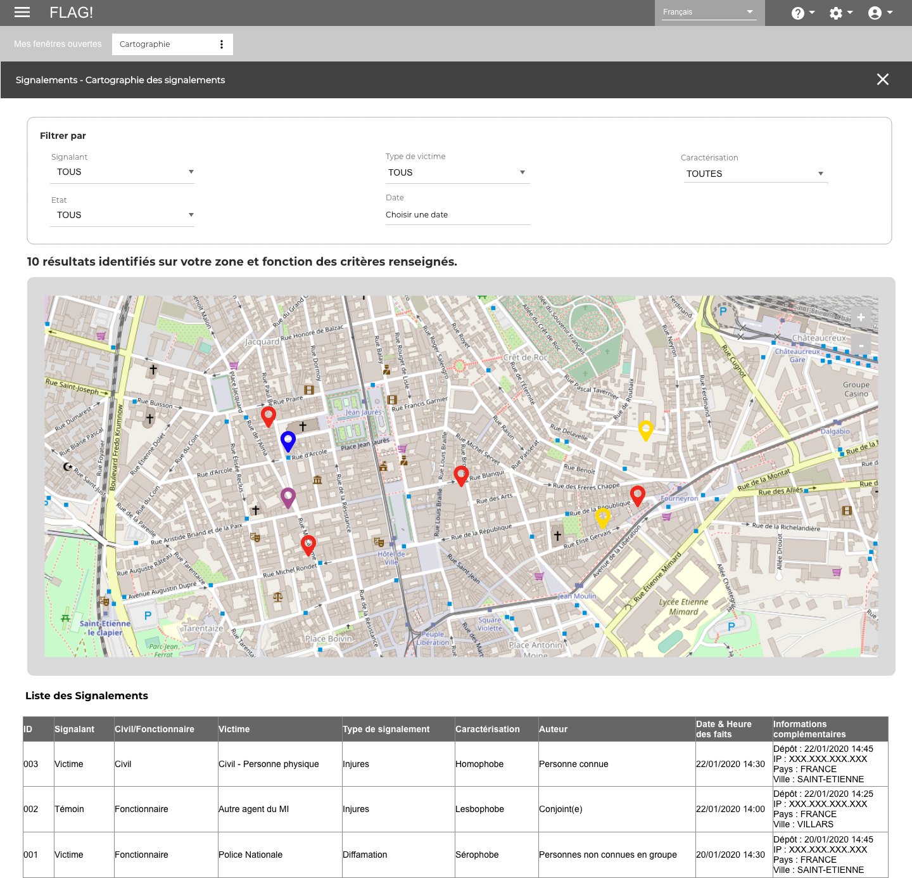Viewport: 912px width, 878px height.
Task: Expand the Type de victime dropdown
Action: (x=457, y=172)
